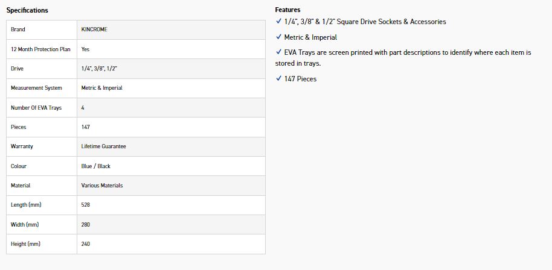Click the Length (mm) value 528

(86, 205)
